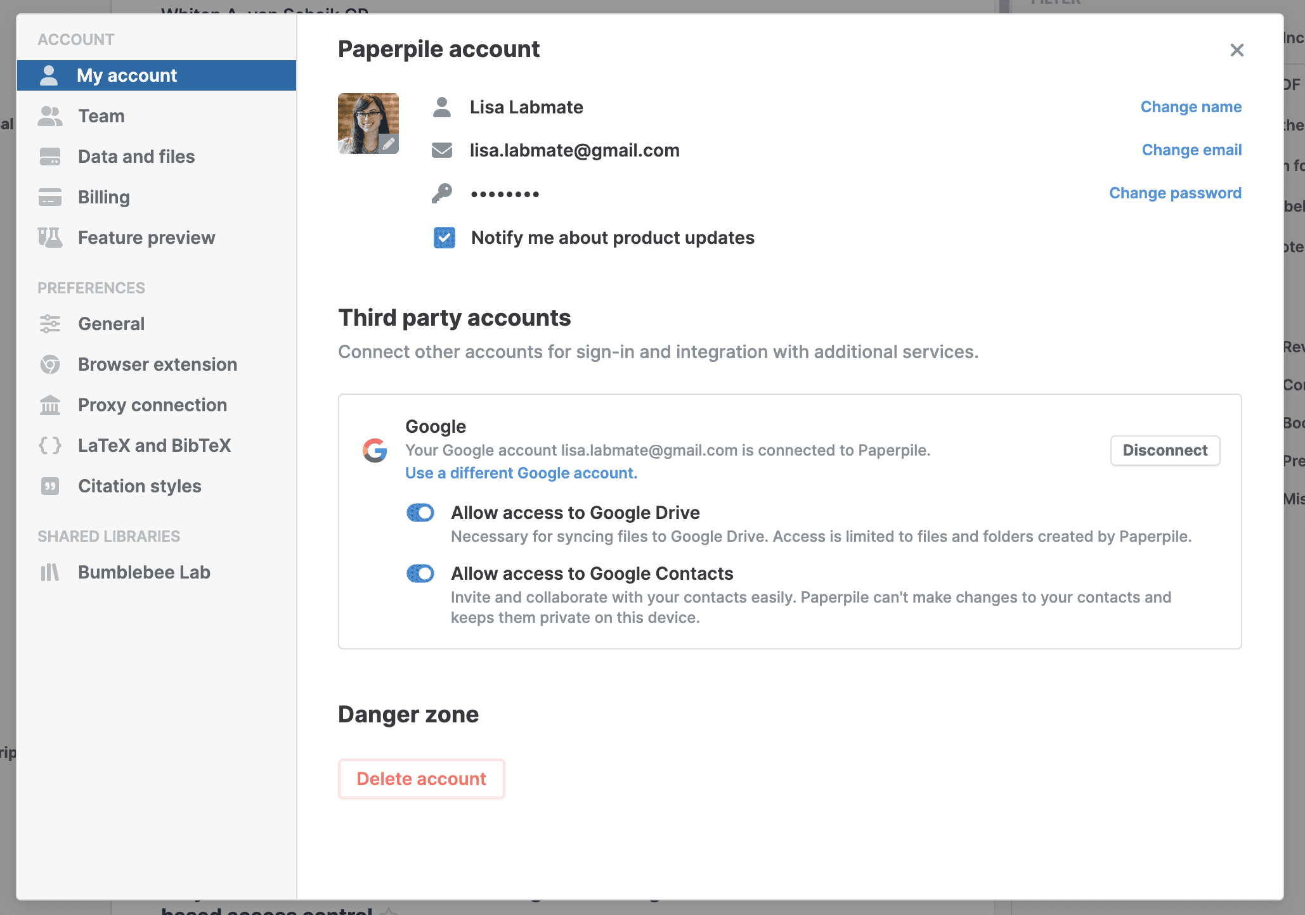Click the Change email link
Image resolution: width=1305 pixels, height=915 pixels.
coord(1191,150)
